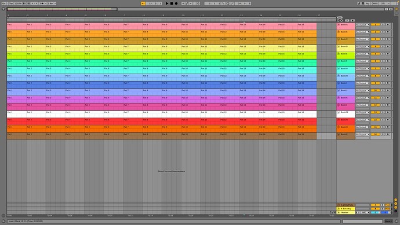Click the Automation Arm icon
The height and width of the screenshot is (225, 400).
[187, 3]
